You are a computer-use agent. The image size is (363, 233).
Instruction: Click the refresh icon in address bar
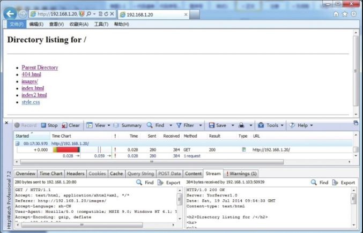[106, 14]
